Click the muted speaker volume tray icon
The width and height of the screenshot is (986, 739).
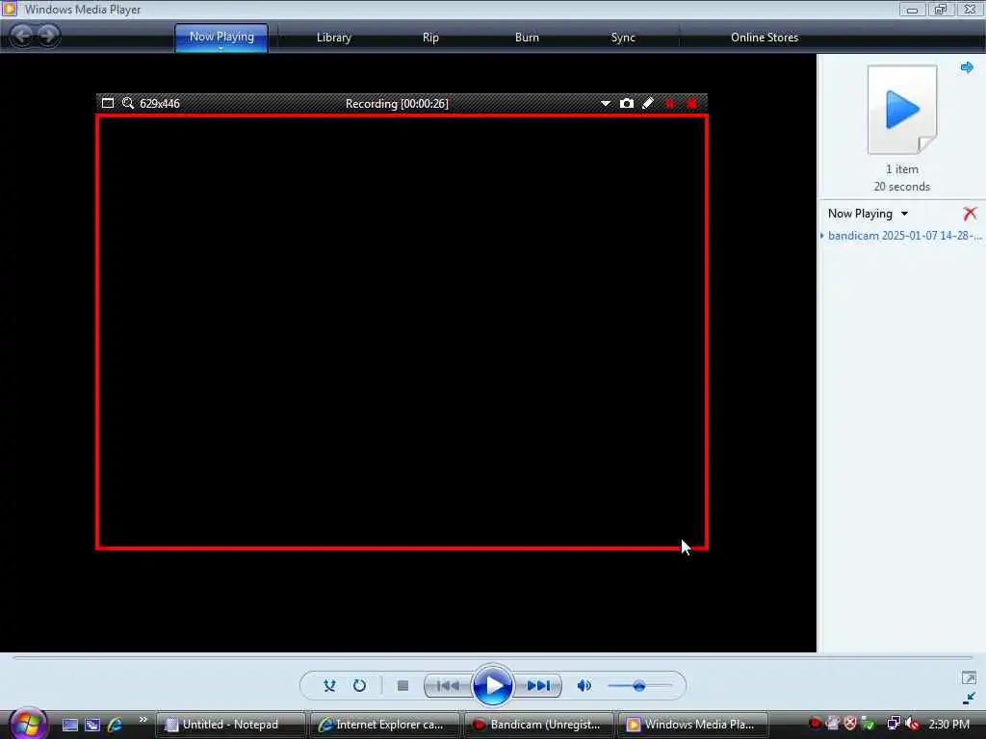pos(912,724)
